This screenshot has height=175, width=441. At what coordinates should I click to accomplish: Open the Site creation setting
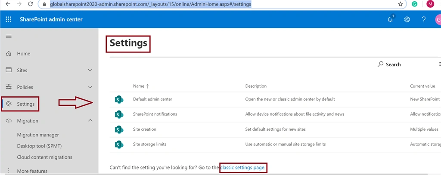(145, 129)
